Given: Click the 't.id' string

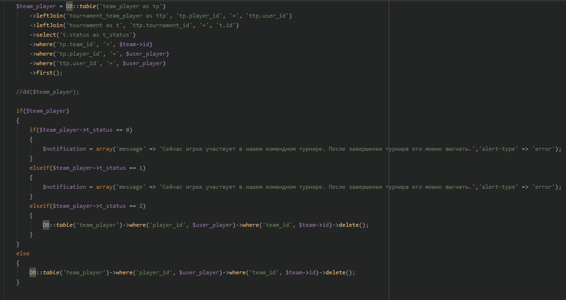Looking at the screenshot, I should (x=225, y=25).
